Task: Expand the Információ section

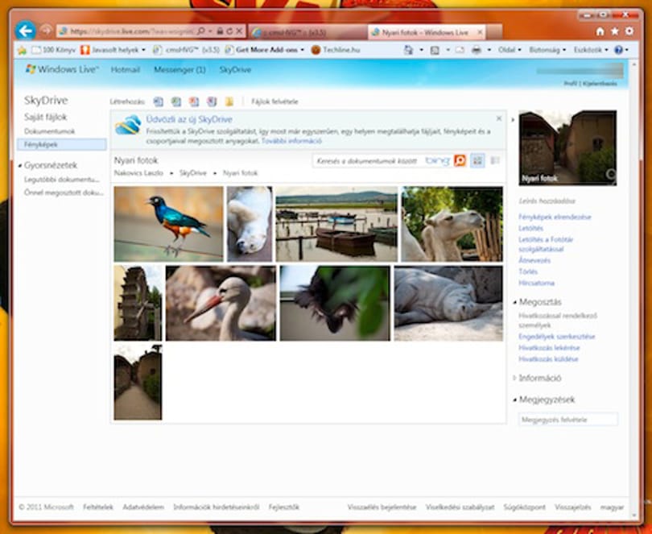Action: pos(515,379)
